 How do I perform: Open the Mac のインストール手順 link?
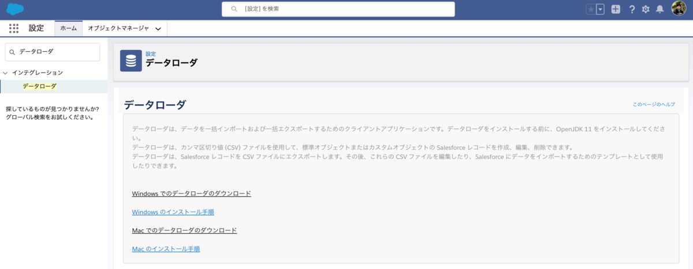pyautogui.click(x=166, y=249)
